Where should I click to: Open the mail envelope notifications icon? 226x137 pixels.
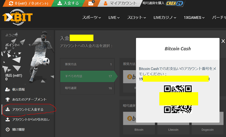pos(91,3)
